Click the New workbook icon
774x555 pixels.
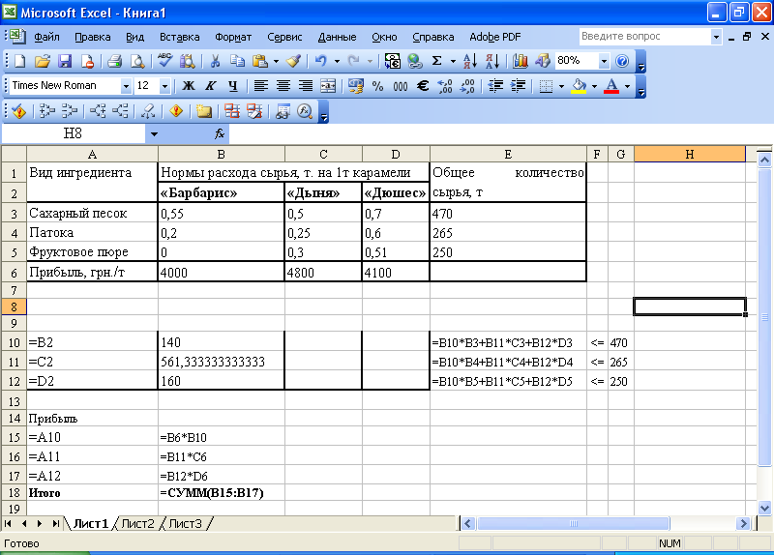pyautogui.click(x=19, y=61)
